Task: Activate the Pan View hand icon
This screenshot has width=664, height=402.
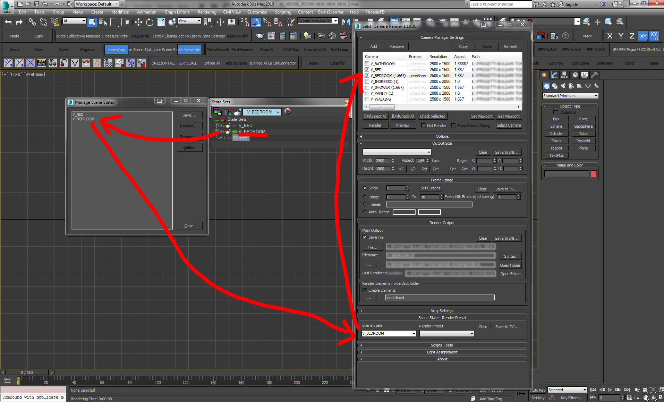Action: [x=645, y=398]
